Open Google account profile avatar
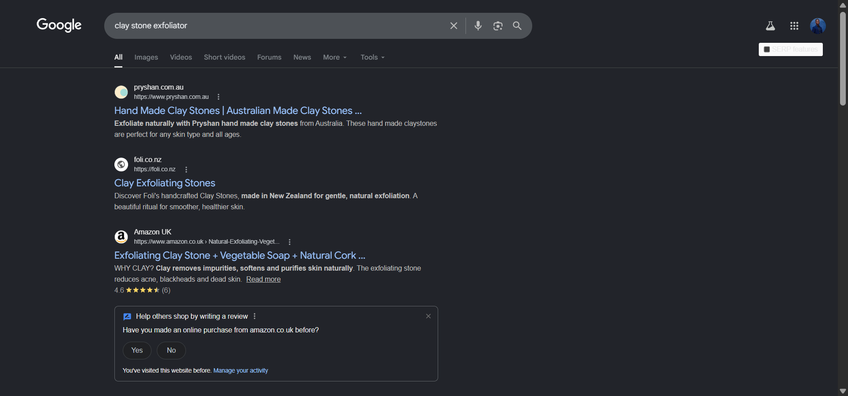This screenshot has height=396, width=848. click(818, 26)
